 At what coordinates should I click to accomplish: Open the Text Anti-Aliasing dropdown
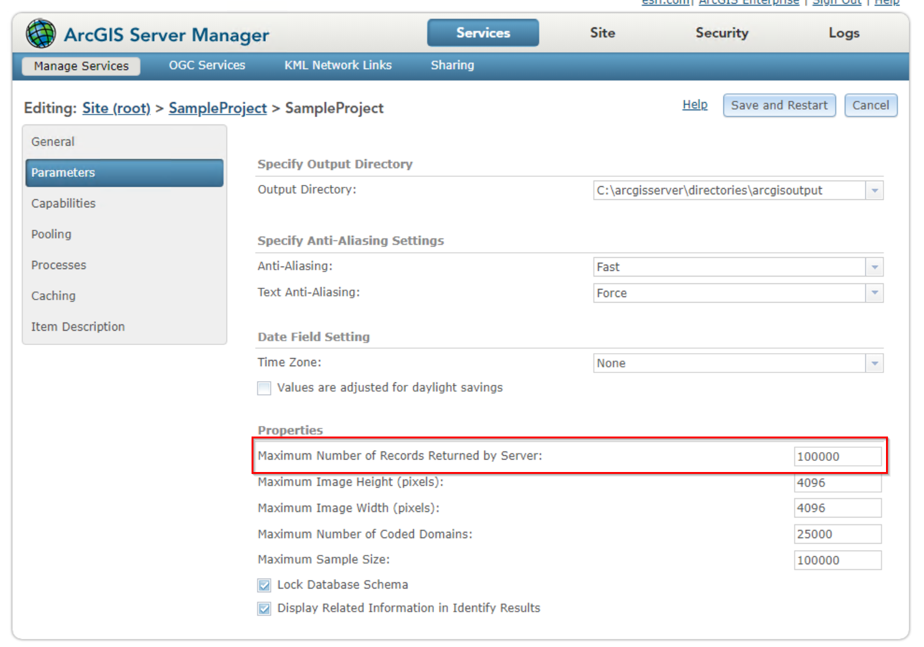pos(875,293)
